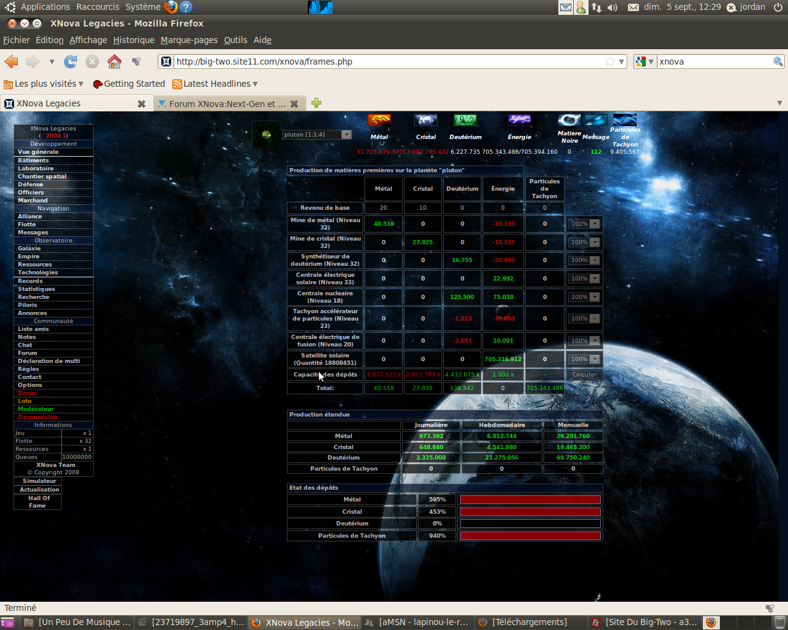Screen dimensions: 788x630
Task: Click the red Déconnexion link
Action: pos(38,417)
